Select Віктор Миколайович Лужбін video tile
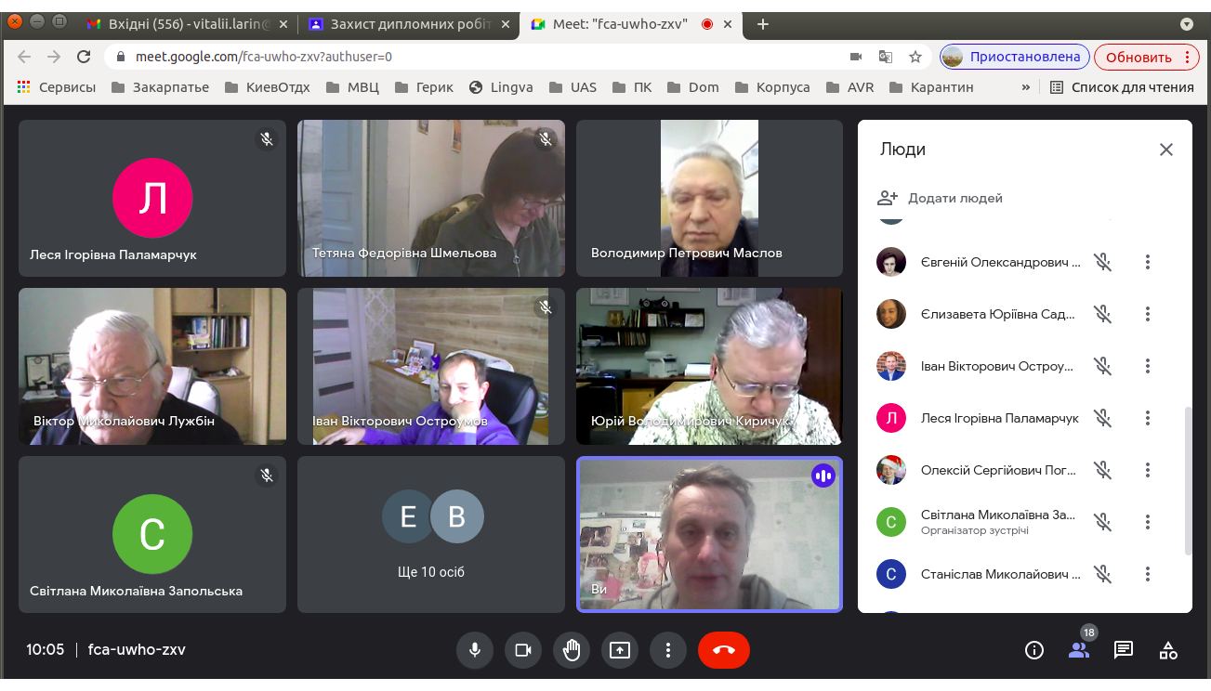 click(x=152, y=366)
